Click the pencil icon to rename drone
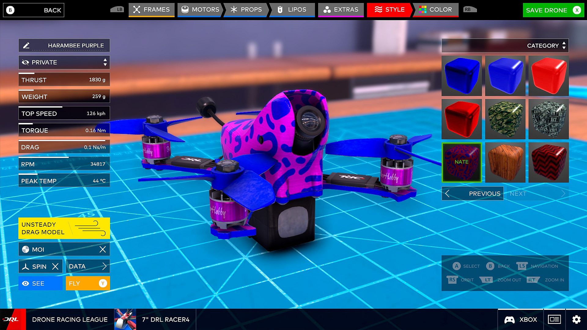 tap(26, 46)
